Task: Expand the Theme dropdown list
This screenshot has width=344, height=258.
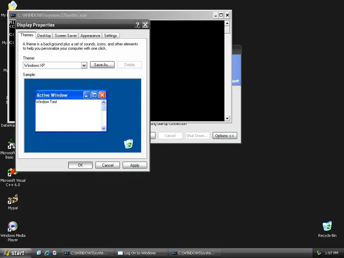Action: 84,66
